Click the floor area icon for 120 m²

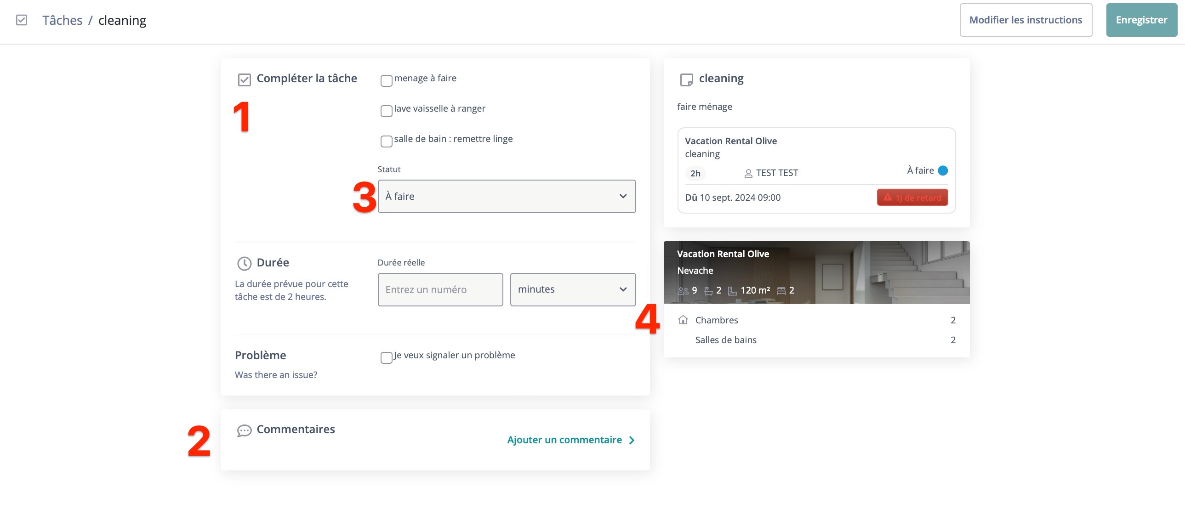(732, 291)
